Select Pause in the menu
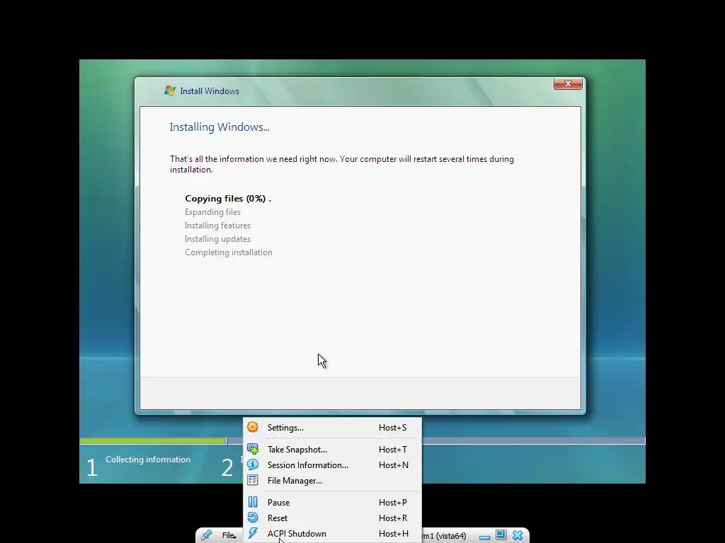The width and height of the screenshot is (725, 543). pyautogui.click(x=332, y=503)
